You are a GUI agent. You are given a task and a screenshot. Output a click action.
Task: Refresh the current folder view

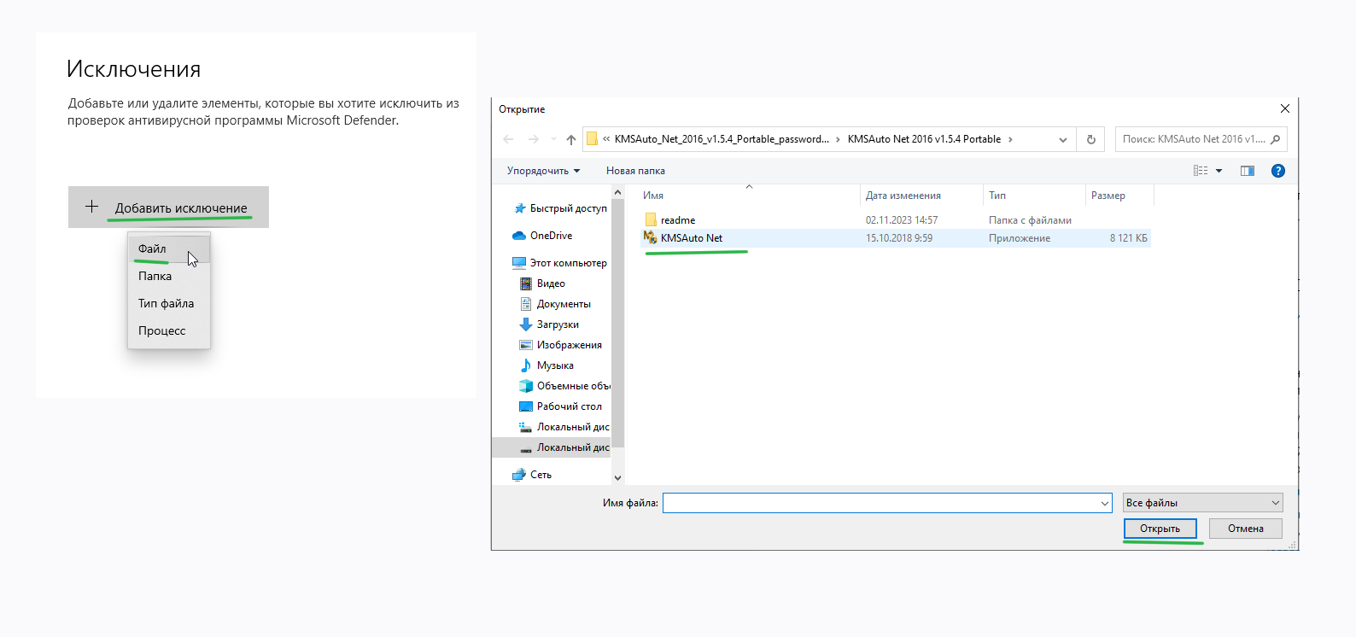1090,139
